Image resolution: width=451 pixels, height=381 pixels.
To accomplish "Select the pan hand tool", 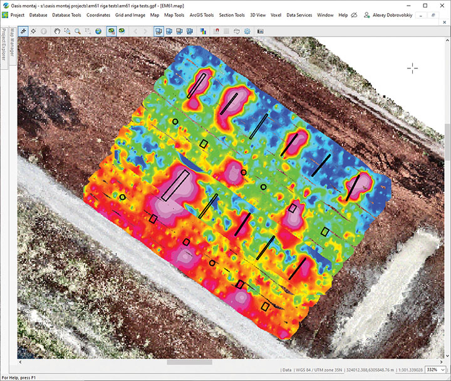I will click(58, 30).
